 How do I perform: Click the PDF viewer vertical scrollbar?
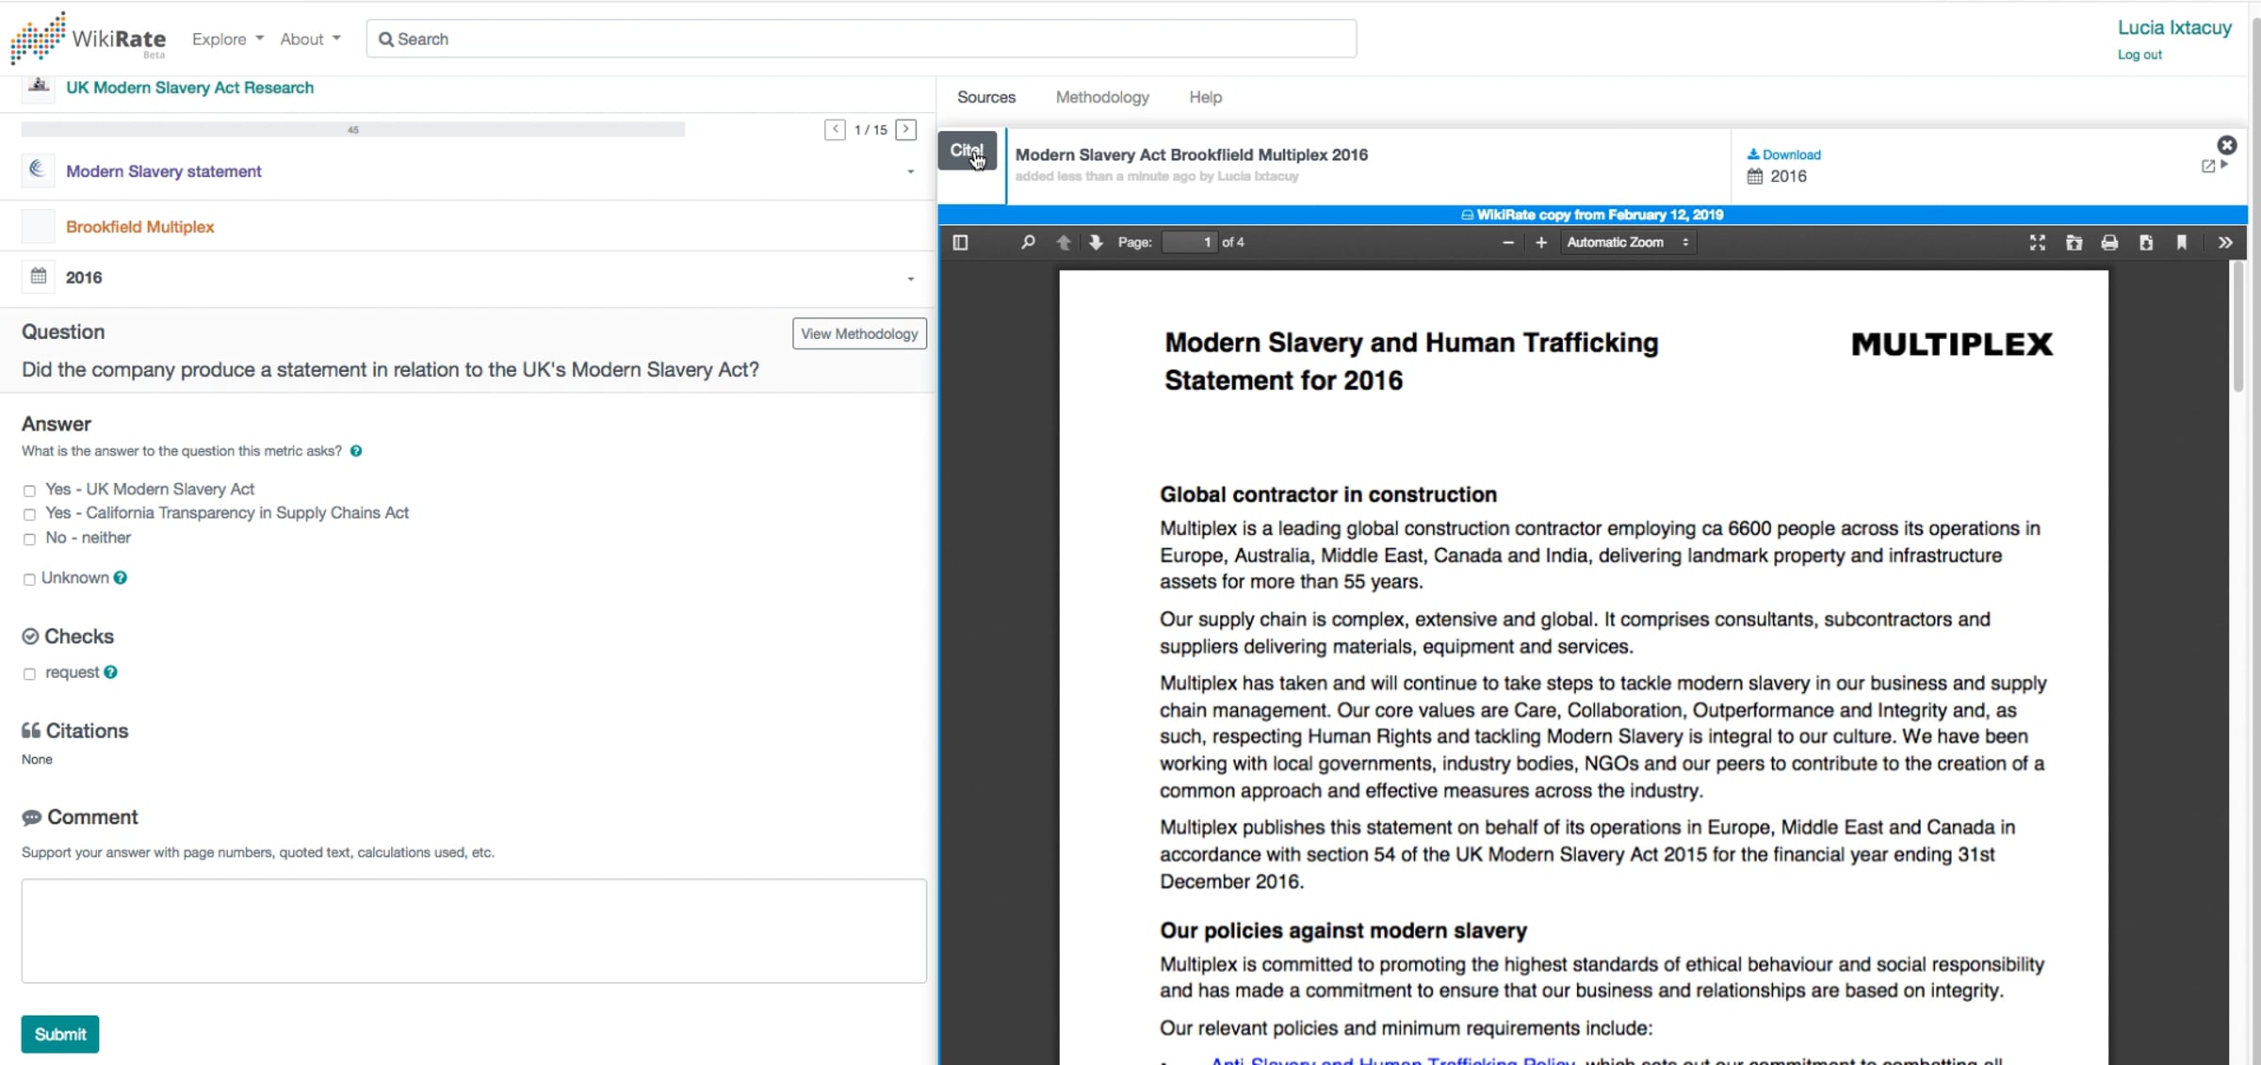coord(2238,327)
